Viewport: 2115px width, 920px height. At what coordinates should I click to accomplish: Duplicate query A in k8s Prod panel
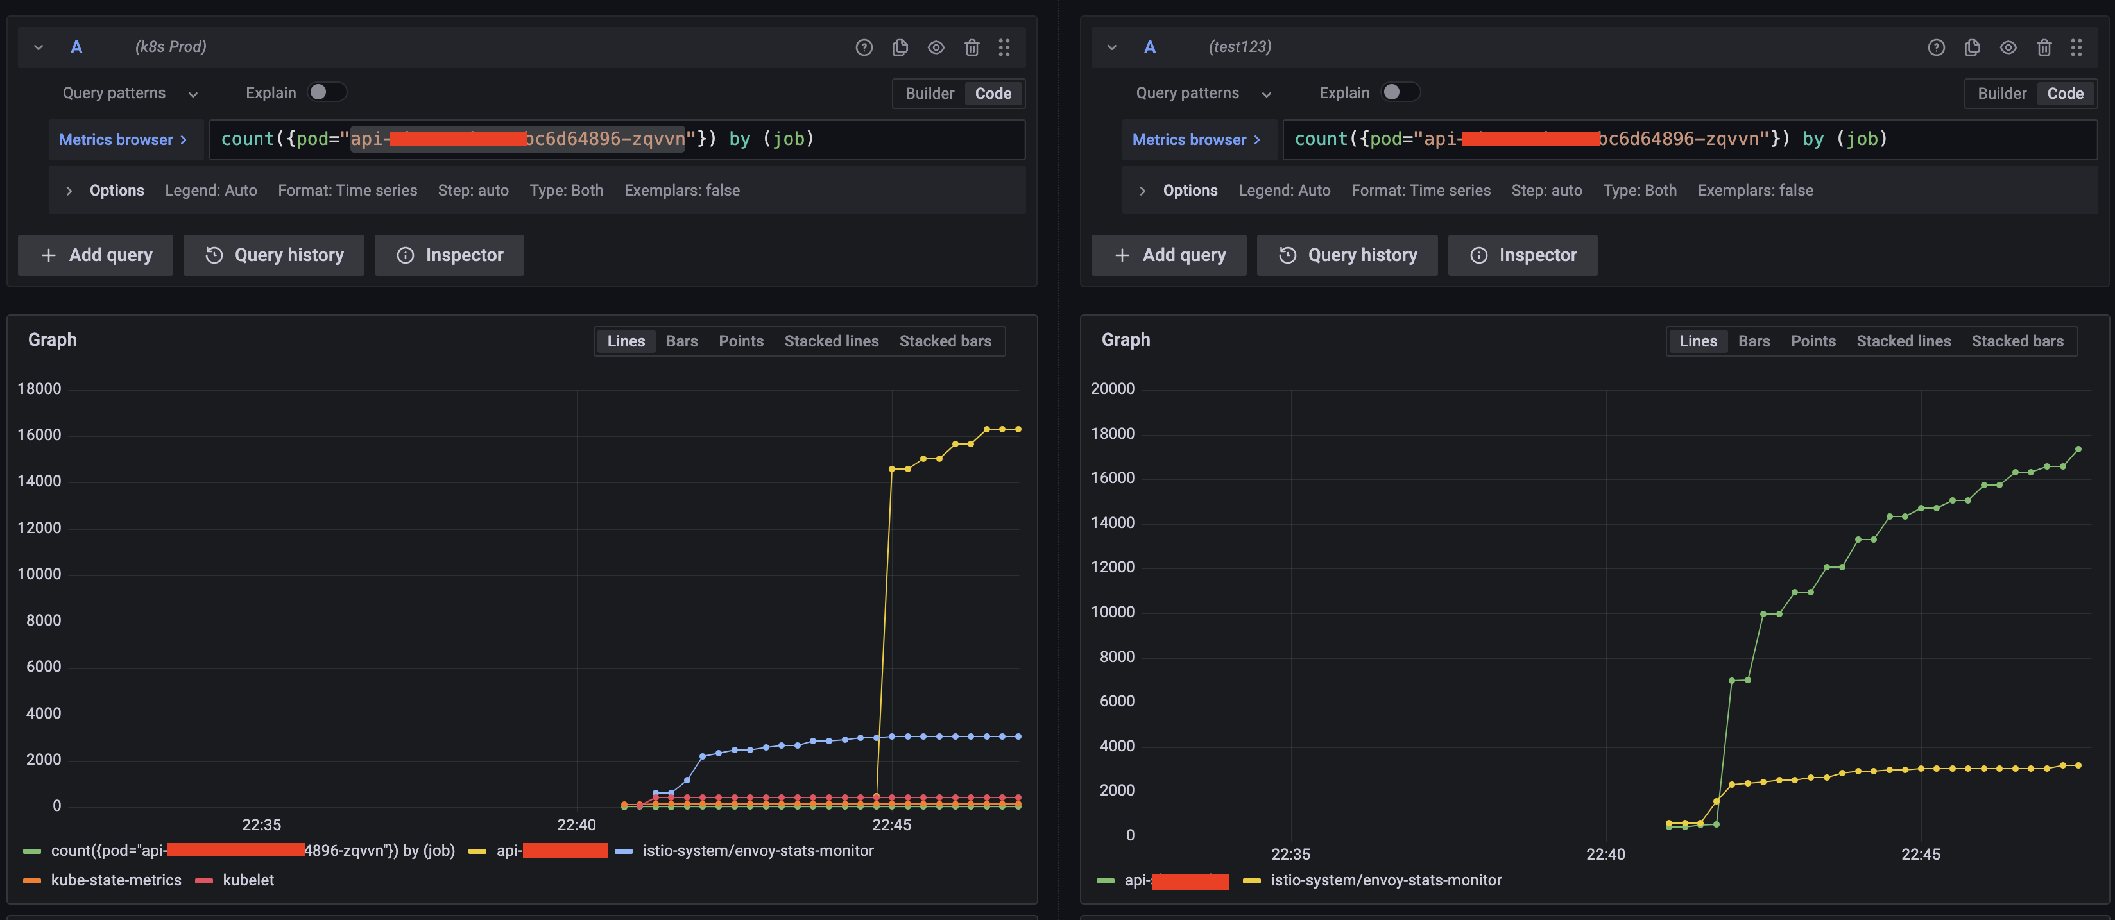tap(900, 47)
